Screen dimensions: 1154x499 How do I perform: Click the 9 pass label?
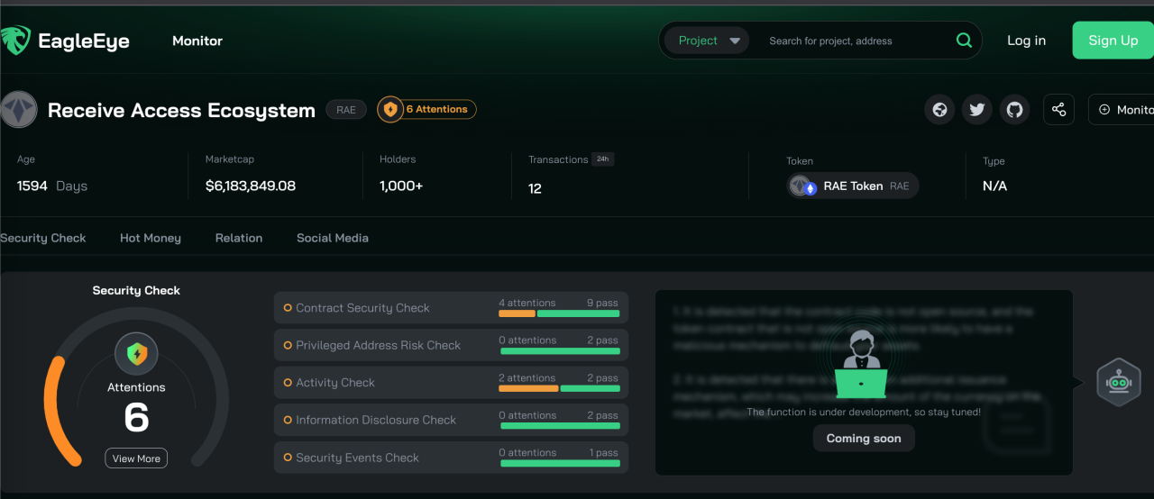coord(603,303)
